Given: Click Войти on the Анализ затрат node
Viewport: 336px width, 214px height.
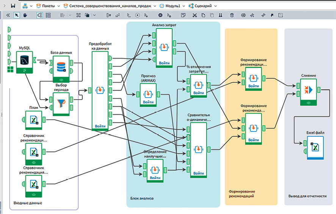Looking at the screenshot, I should click(164, 63).
